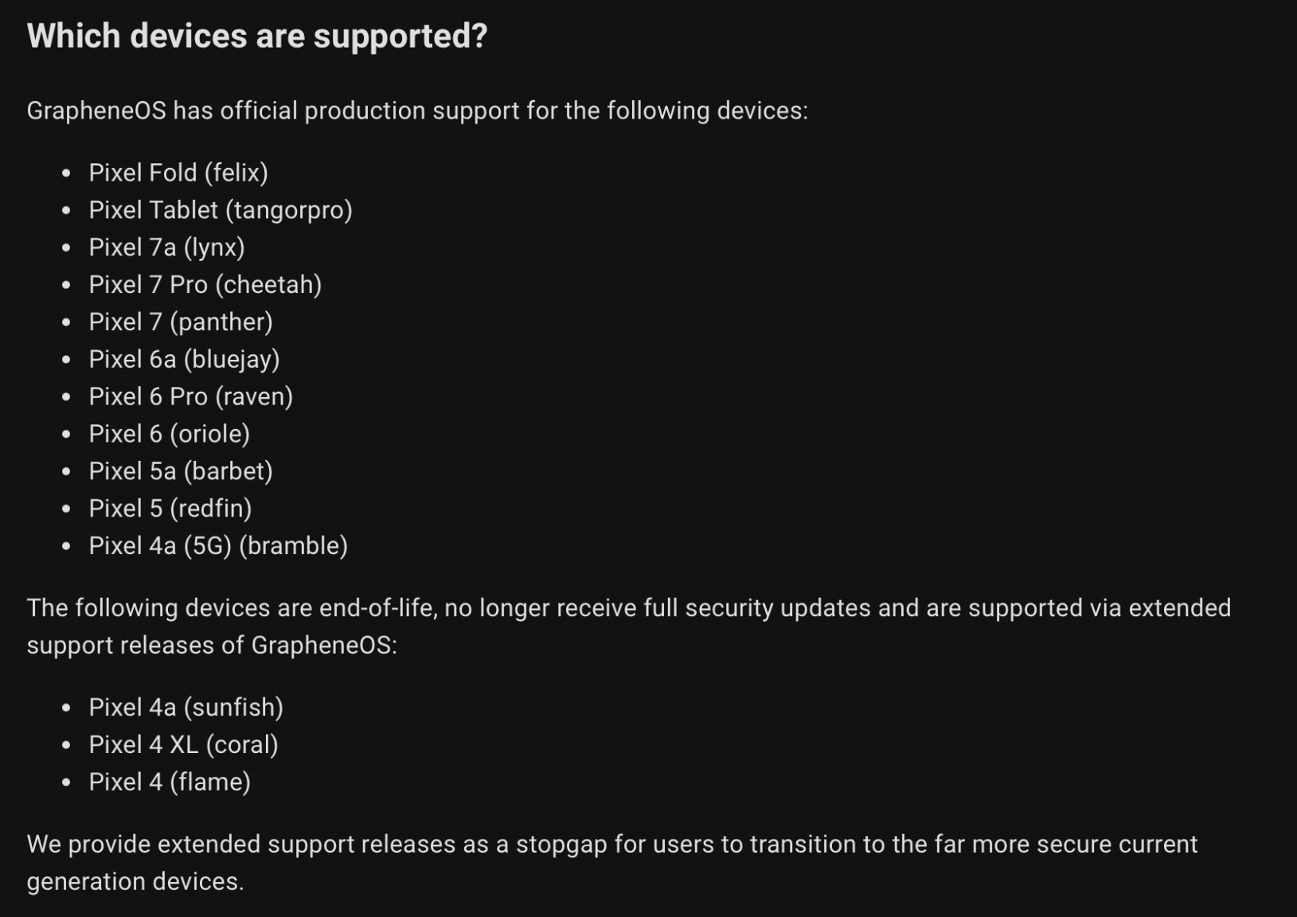
Task: Select the Pixel 6 Pro (raven) item
Action: (x=191, y=397)
